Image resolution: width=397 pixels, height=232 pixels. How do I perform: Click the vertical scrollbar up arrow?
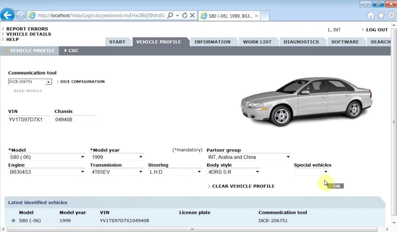click(394, 25)
